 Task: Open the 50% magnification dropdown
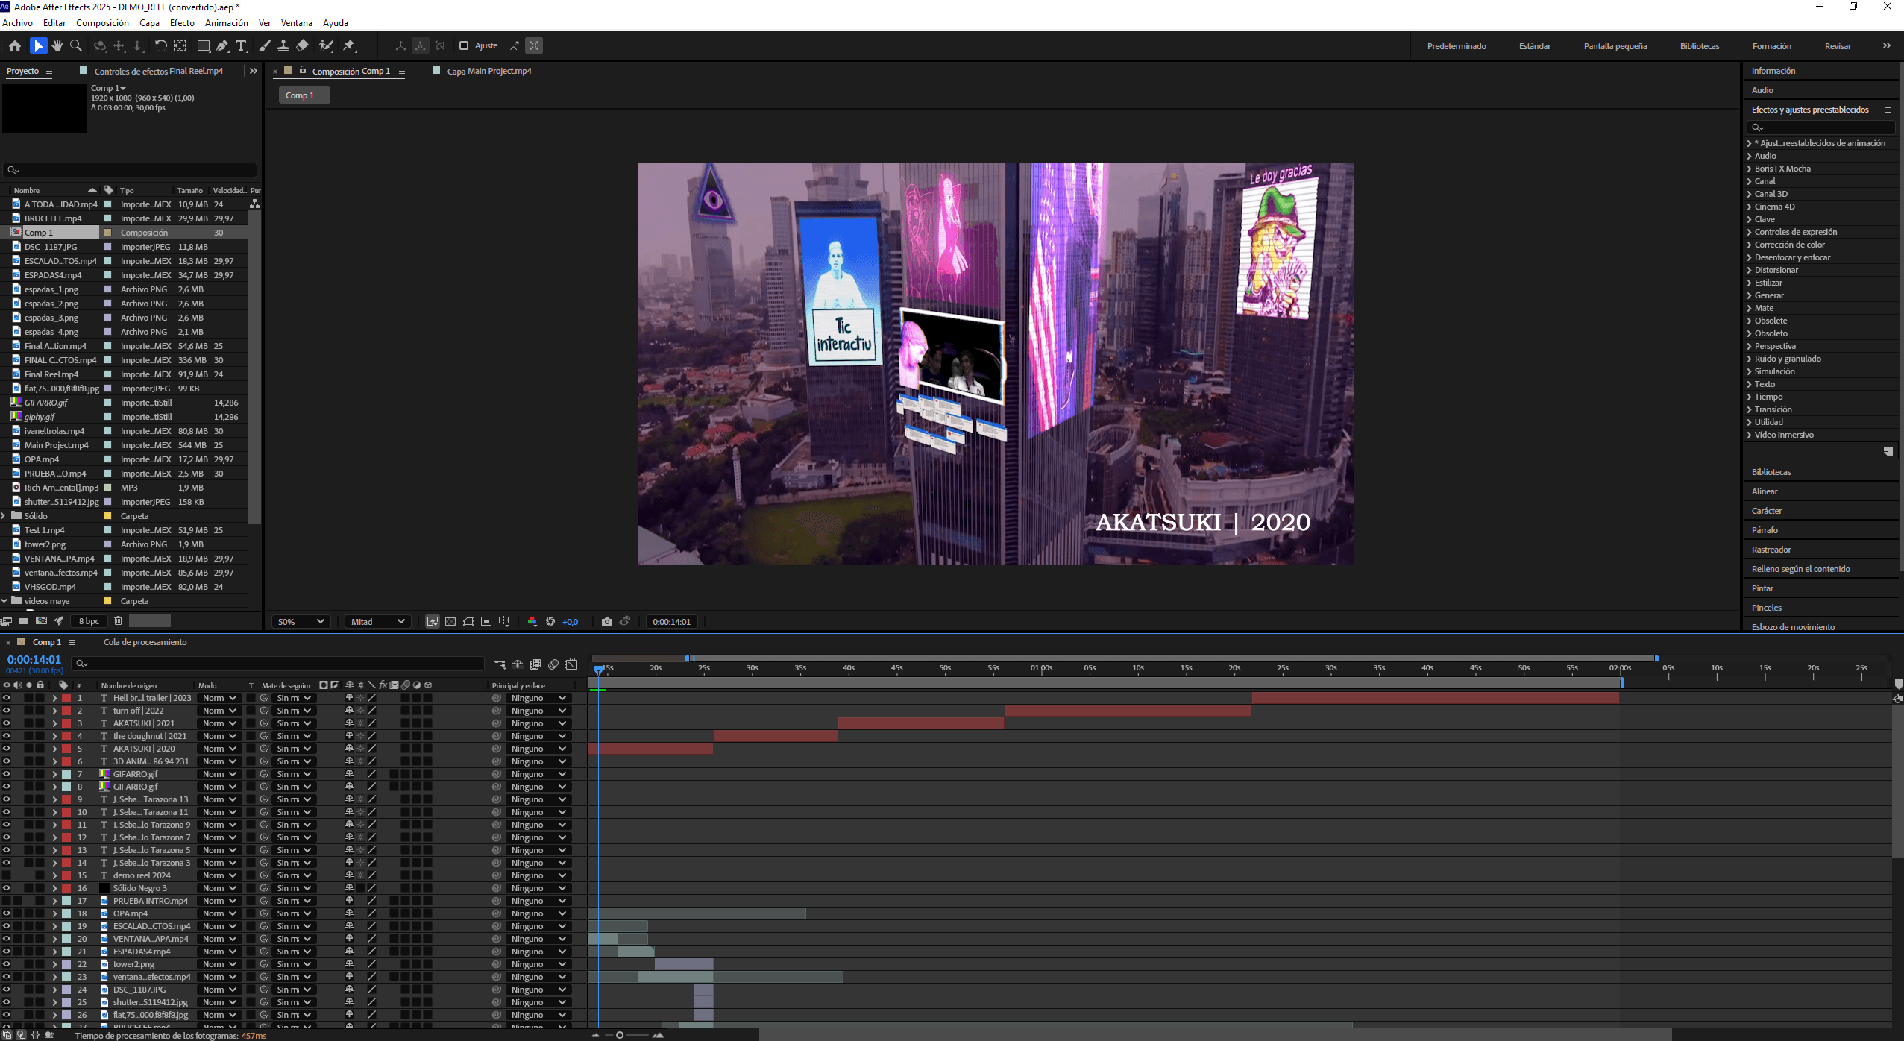(x=301, y=622)
